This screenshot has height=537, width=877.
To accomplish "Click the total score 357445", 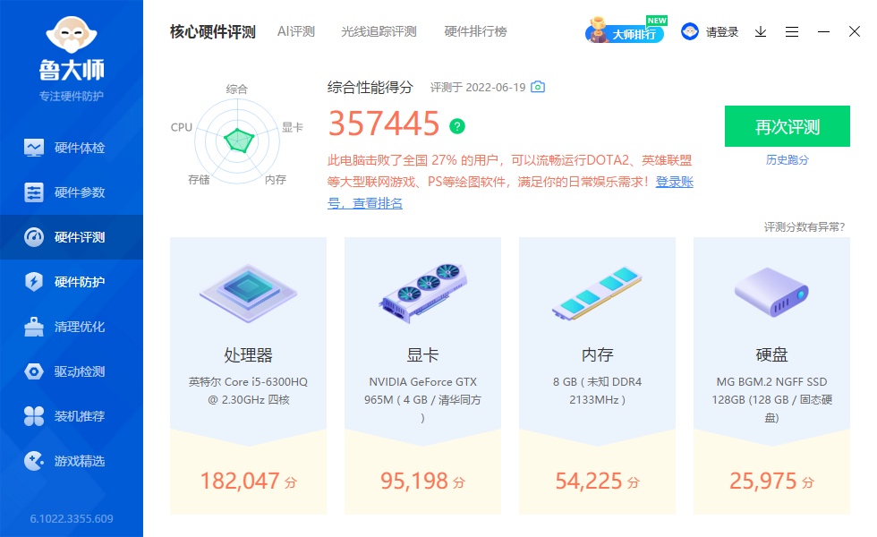I will pyautogui.click(x=384, y=124).
